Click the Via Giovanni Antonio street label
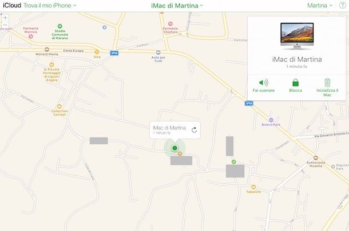The width and height of the screenshot is (349, 231). click(331, 135)
